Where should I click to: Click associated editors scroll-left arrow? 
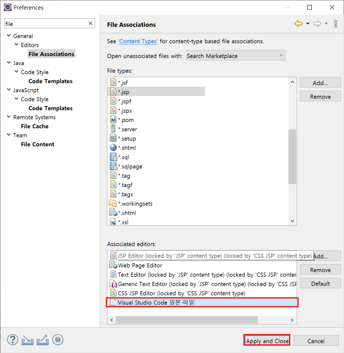point(111,320)
